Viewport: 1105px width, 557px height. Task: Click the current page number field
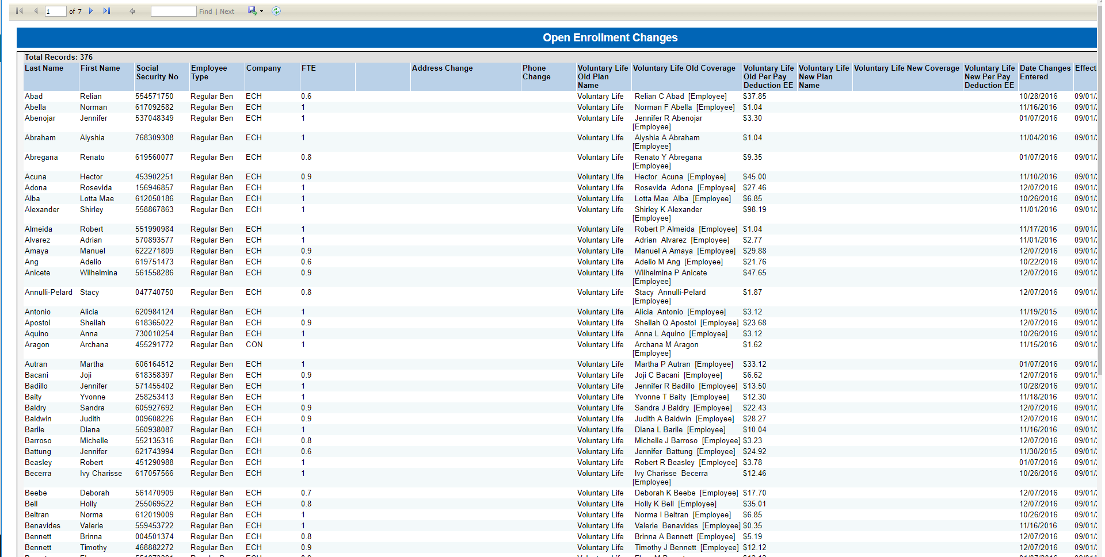(x=55, y=11)
